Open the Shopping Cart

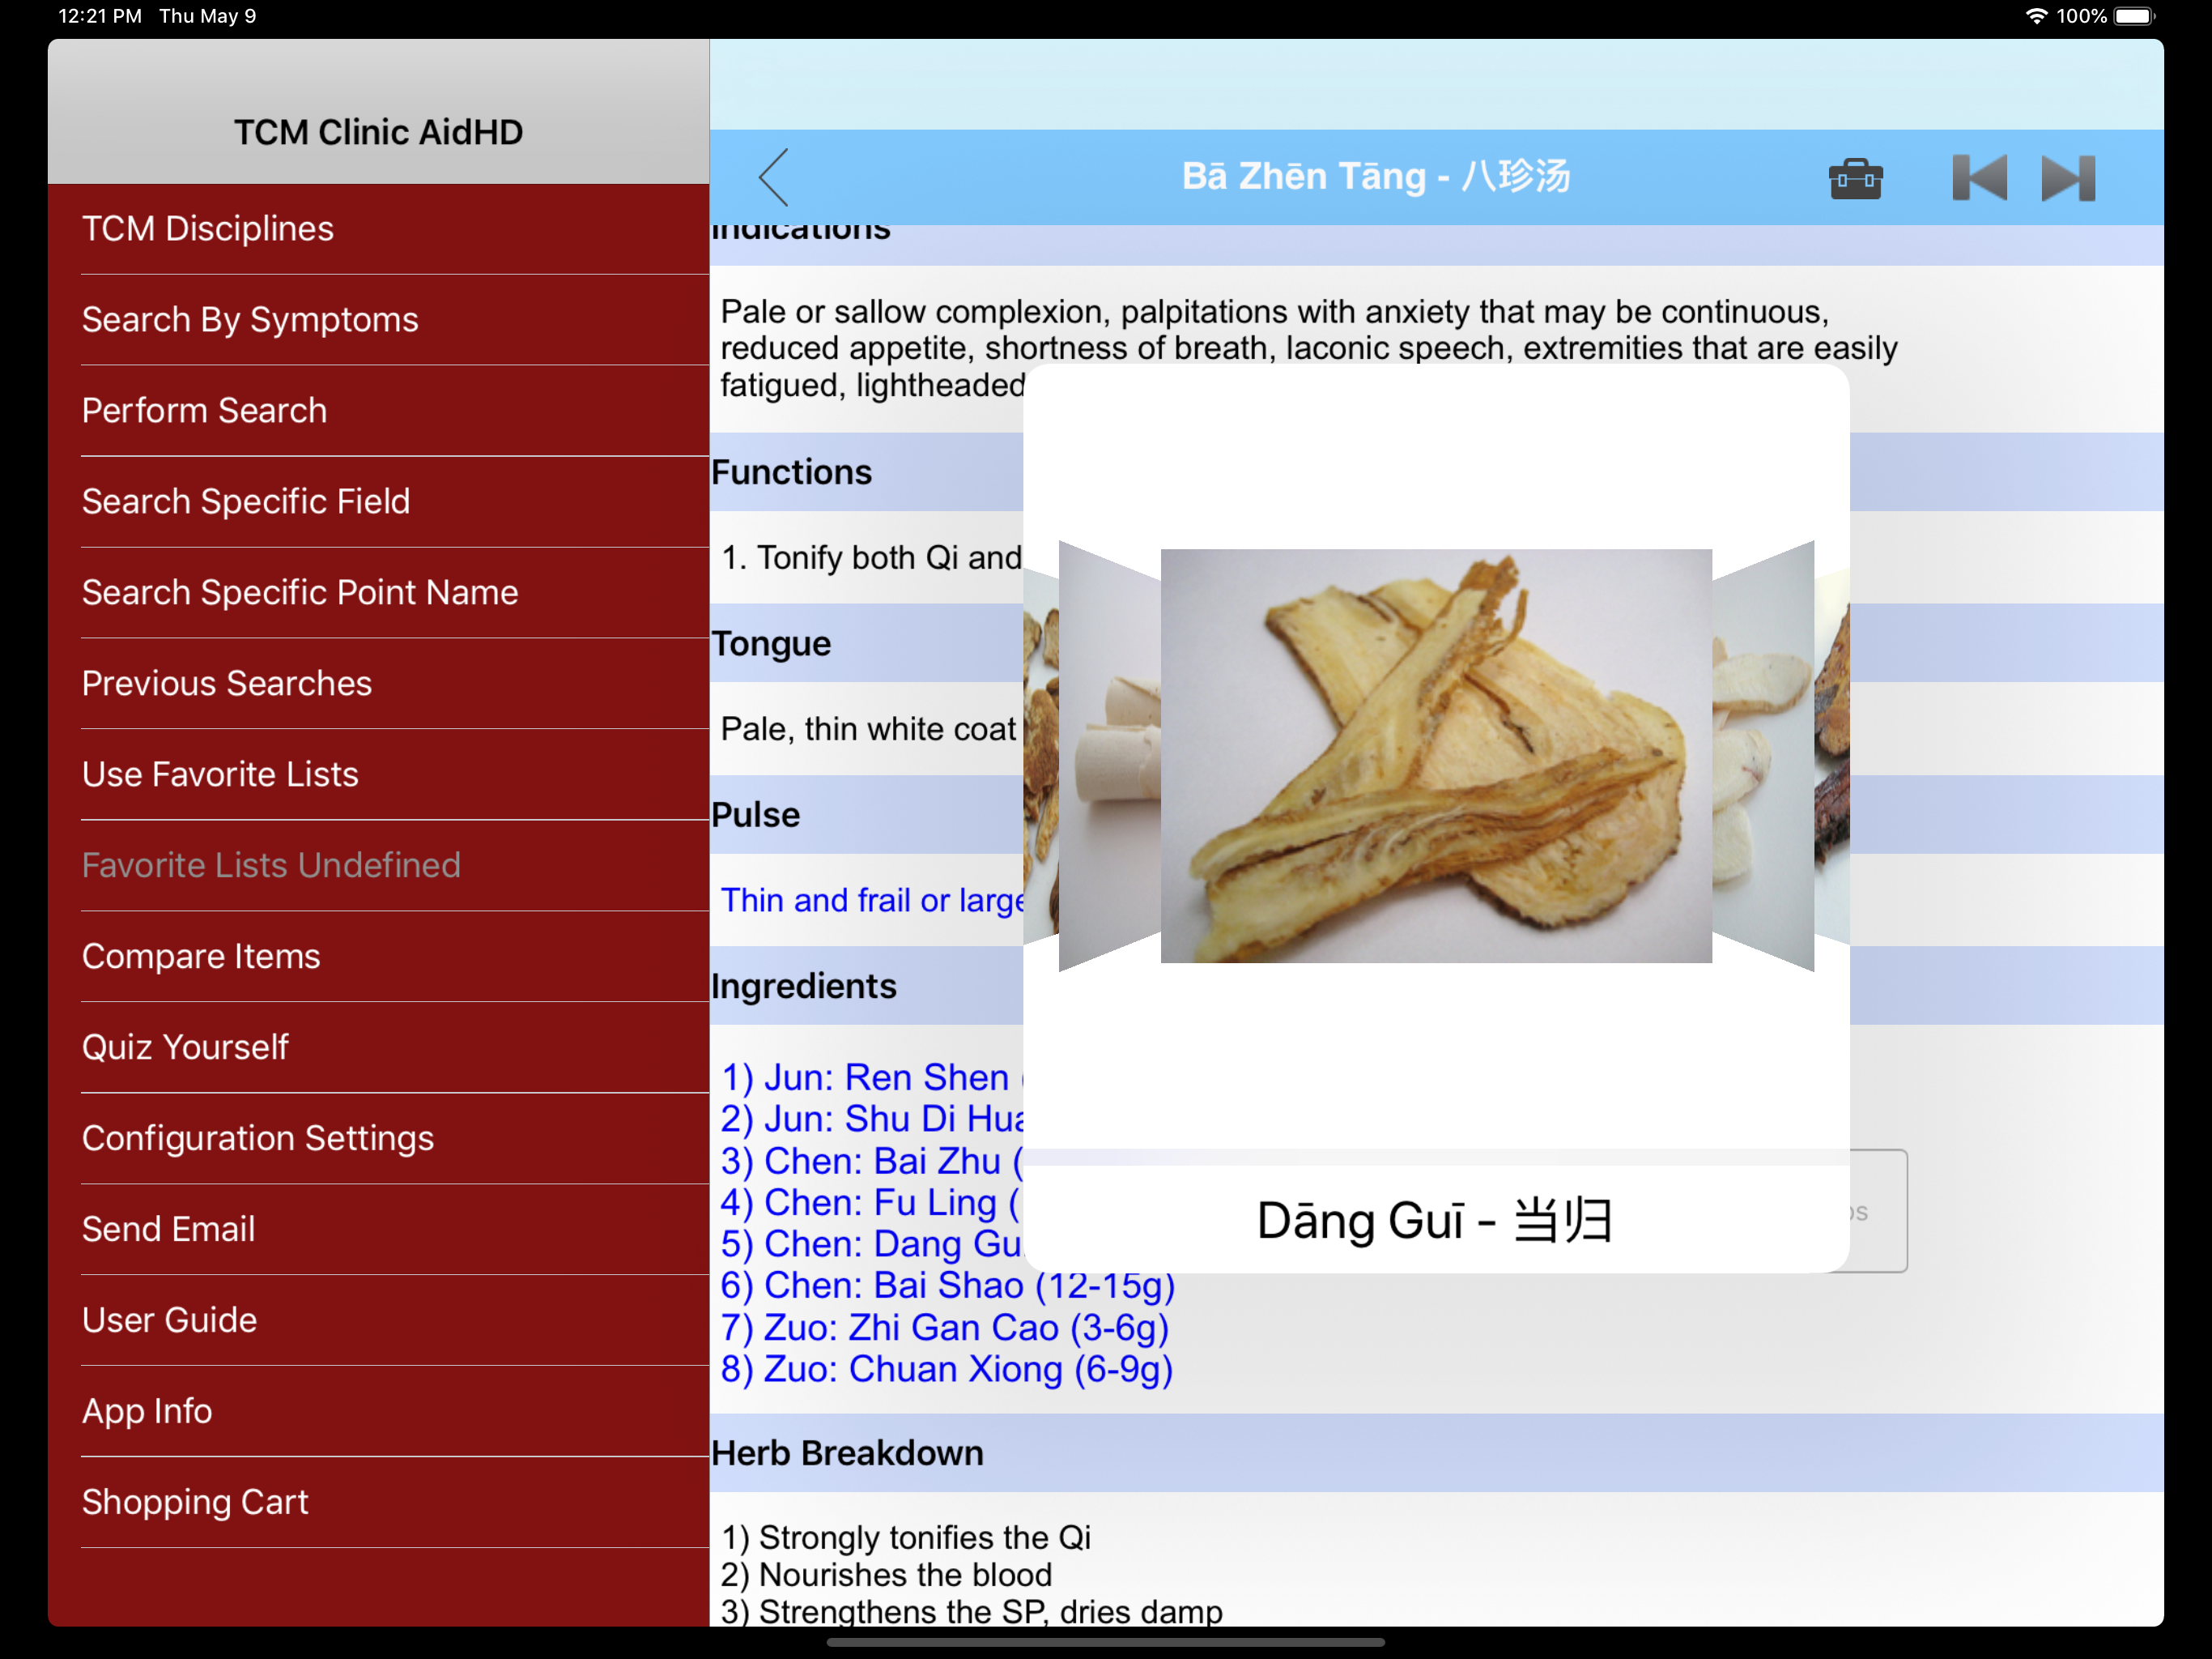(x=378, y=1503)
